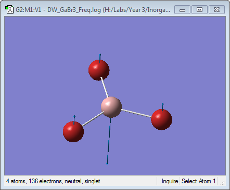Click the long blue displacement vector below gallium
Screen dimensions: 230x190
109,141
